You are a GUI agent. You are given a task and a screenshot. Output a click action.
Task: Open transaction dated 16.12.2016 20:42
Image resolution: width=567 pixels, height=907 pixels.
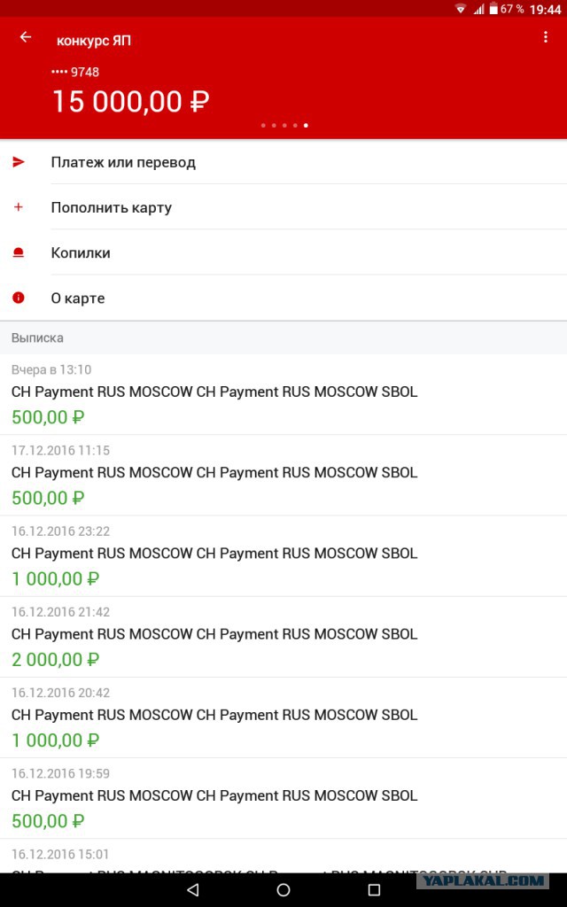click(x=283, y=717)
